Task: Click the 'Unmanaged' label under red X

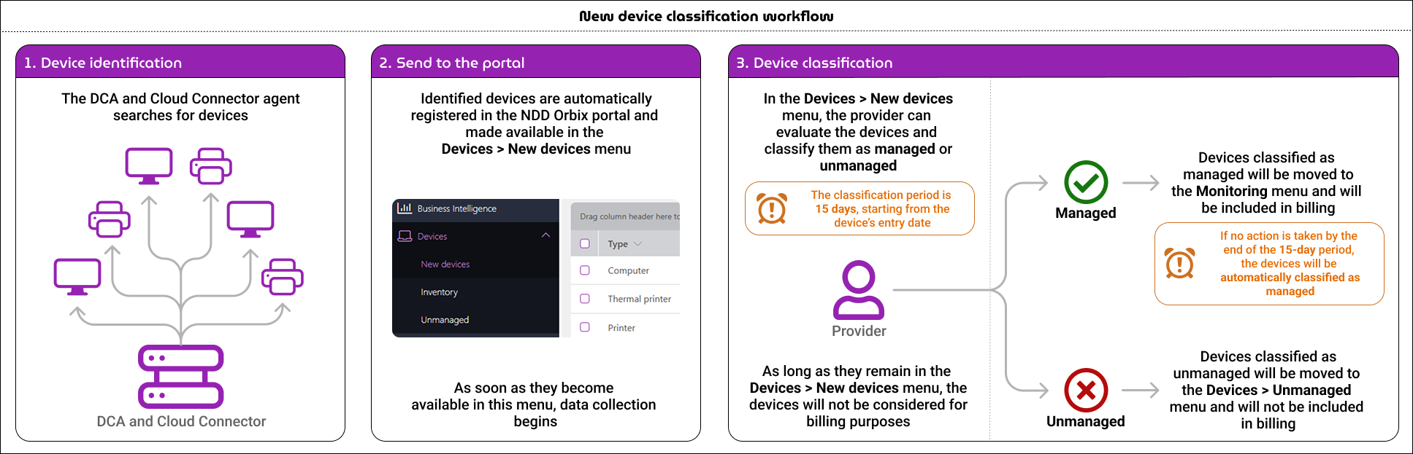Action: point(1086,421)
